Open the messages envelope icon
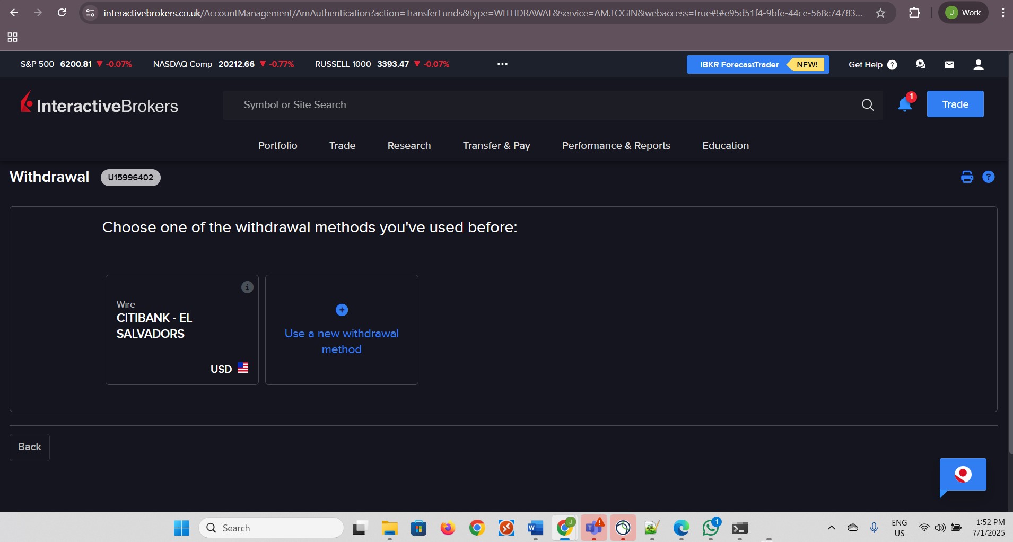Viewport: 1013px width, 542px height. (x=949, y=65)
